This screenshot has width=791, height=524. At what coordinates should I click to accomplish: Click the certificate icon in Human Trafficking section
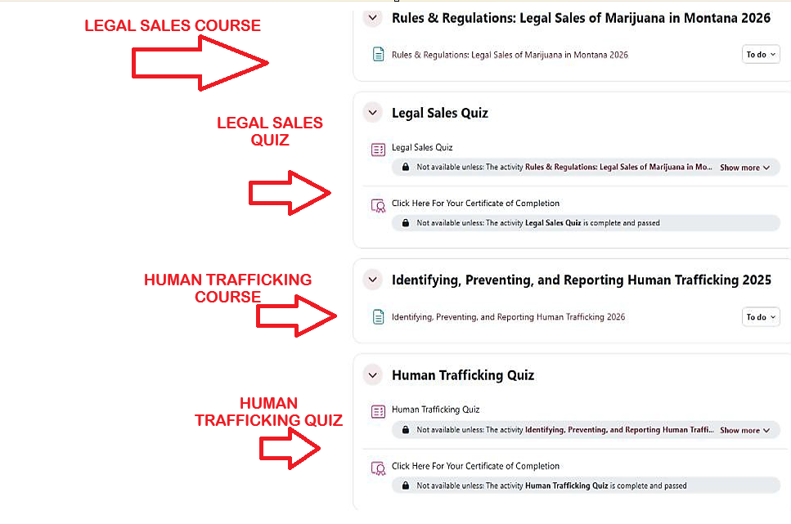[x=377, y=467]
